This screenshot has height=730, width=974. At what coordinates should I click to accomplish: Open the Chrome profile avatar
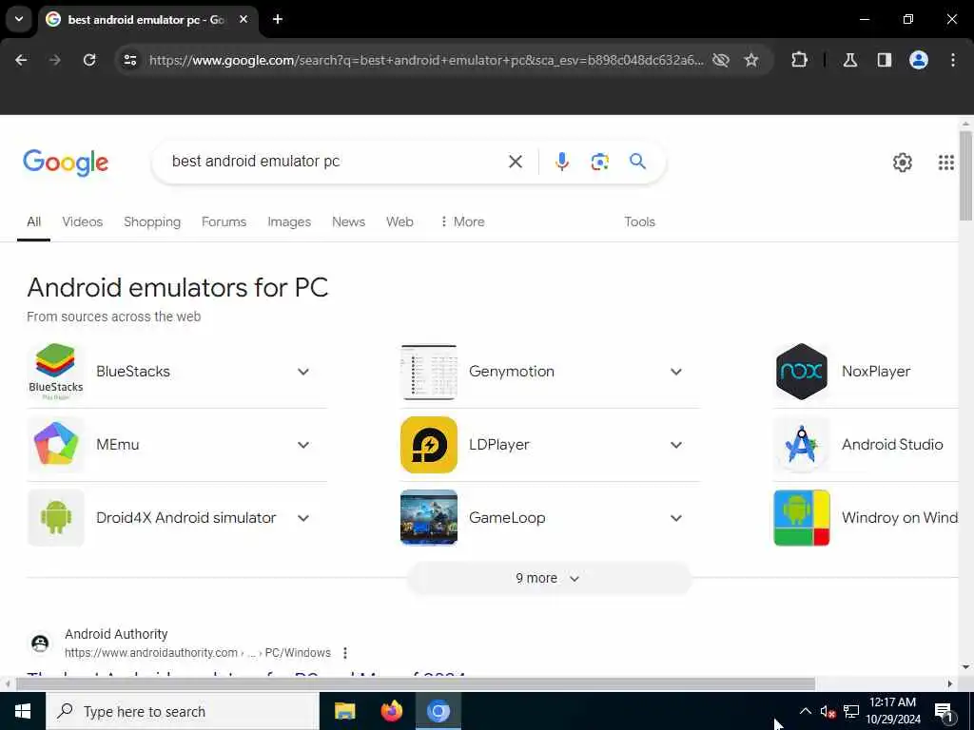[919, 60]
